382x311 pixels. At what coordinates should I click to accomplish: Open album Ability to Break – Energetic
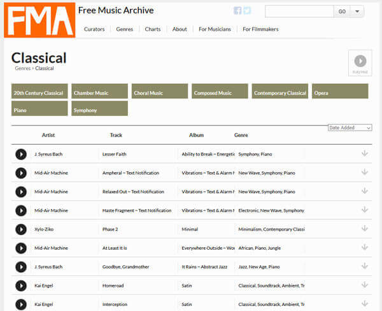click(x=208, y=154)
